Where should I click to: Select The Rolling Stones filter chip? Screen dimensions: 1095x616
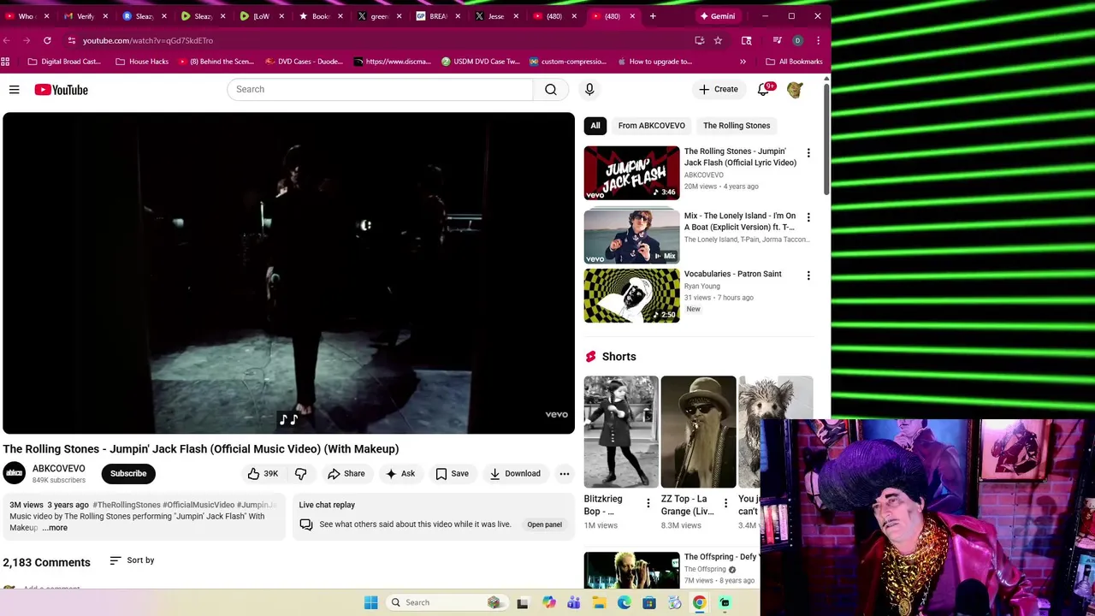click(x=737, y=126)
